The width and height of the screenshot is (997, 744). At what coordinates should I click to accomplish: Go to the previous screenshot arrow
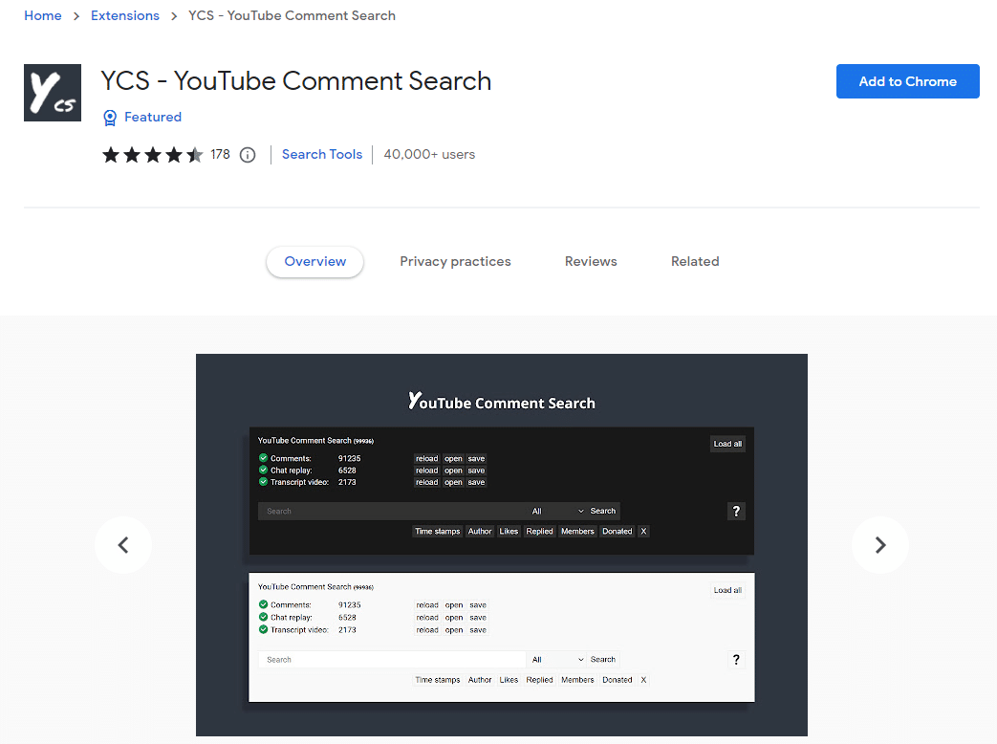tap(123, 545)
